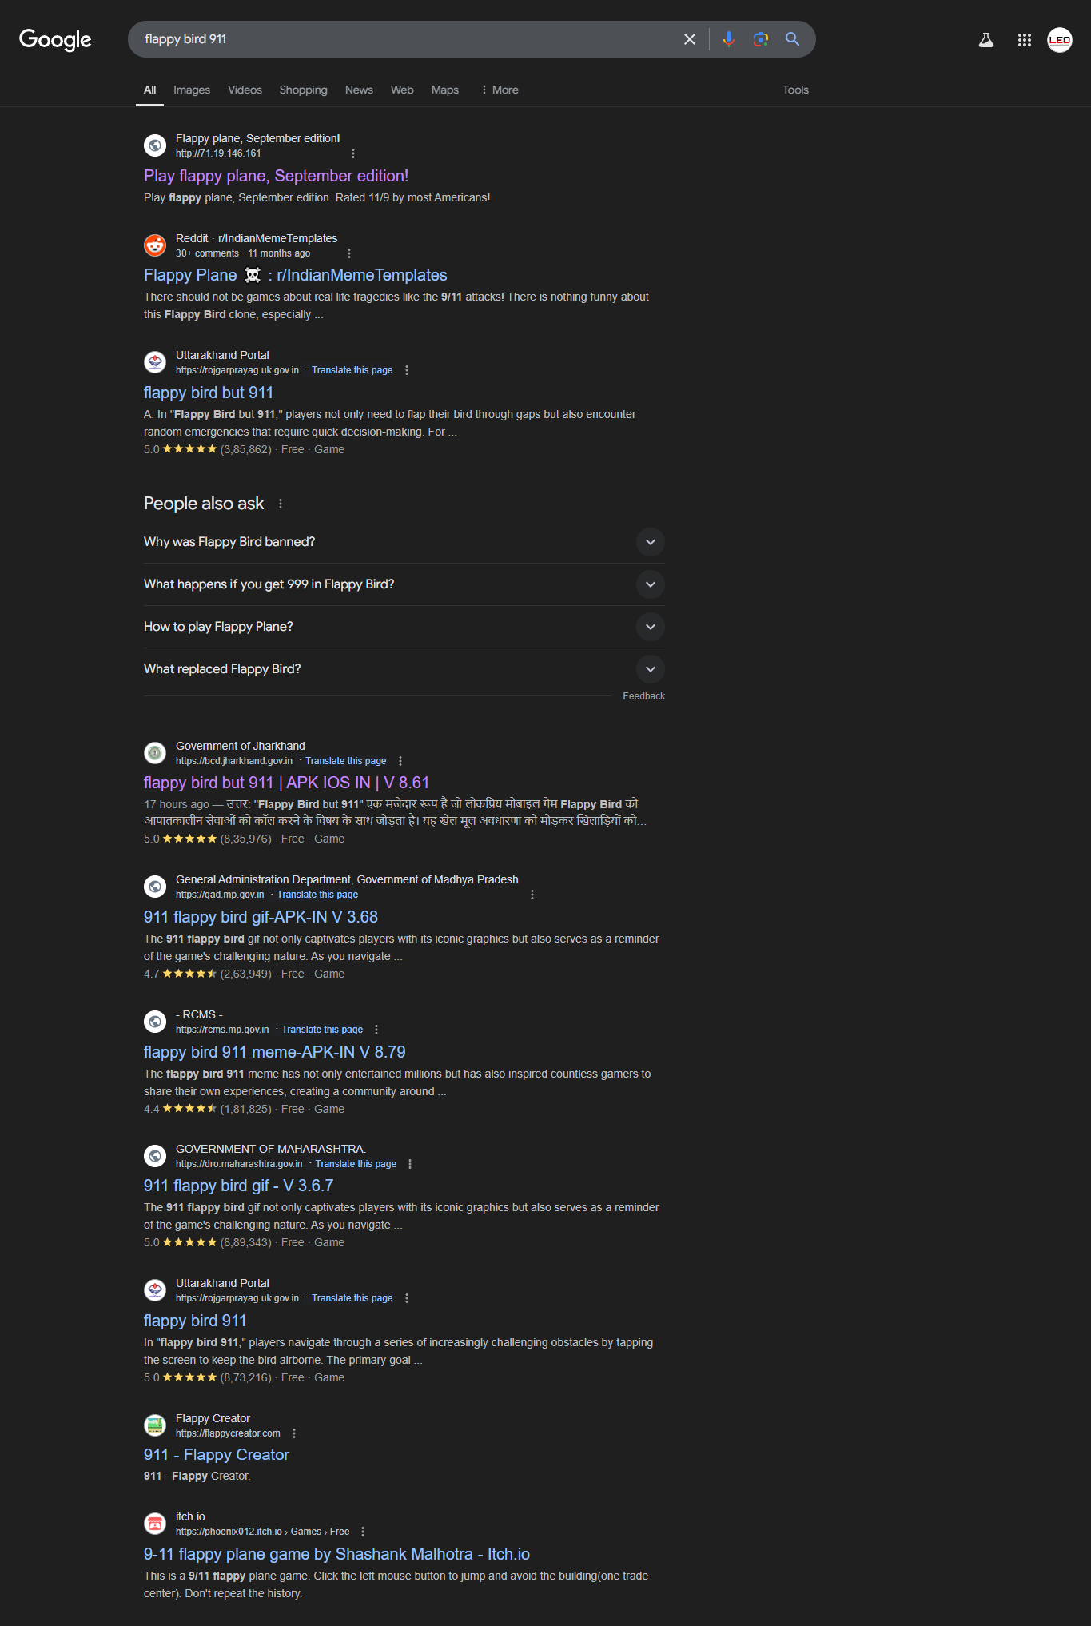
Task: Open the More search filters menu
Action: pos(500,90)
